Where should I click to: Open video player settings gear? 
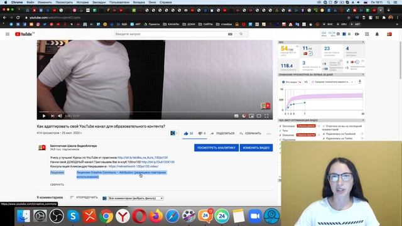point(244,116)
